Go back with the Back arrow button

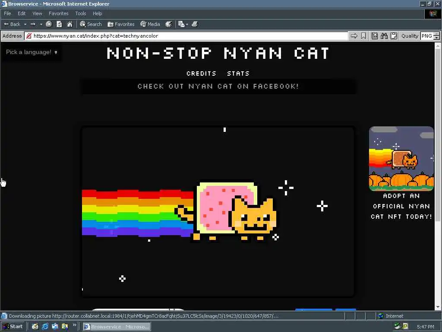(x=12, y=24)
